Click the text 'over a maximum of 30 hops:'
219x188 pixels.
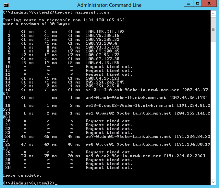(36, 24)
